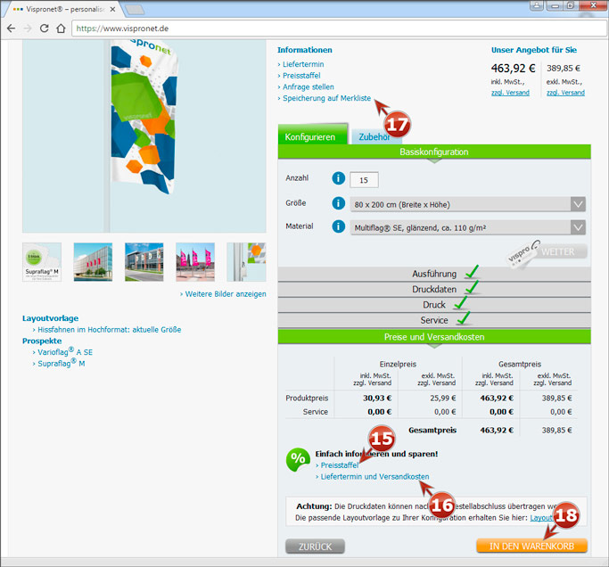Open a new browser tab
609x567 pixels.
point(135,9)
